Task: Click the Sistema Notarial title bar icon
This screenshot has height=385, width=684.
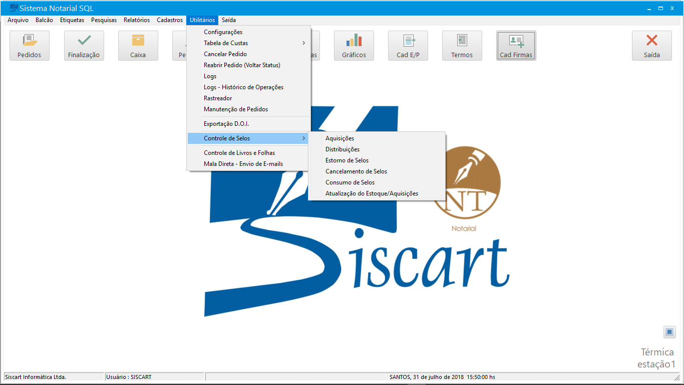Action: tap(14, 8)
